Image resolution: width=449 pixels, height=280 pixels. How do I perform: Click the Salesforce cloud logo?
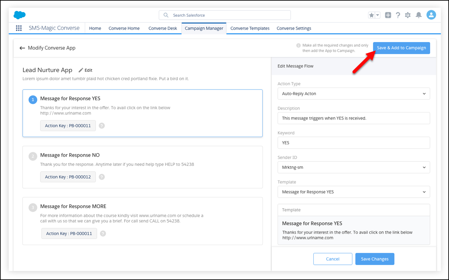[19, 15]
